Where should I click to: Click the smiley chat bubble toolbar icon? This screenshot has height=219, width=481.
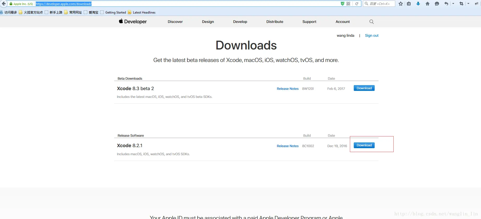click(x=437, y=4)
